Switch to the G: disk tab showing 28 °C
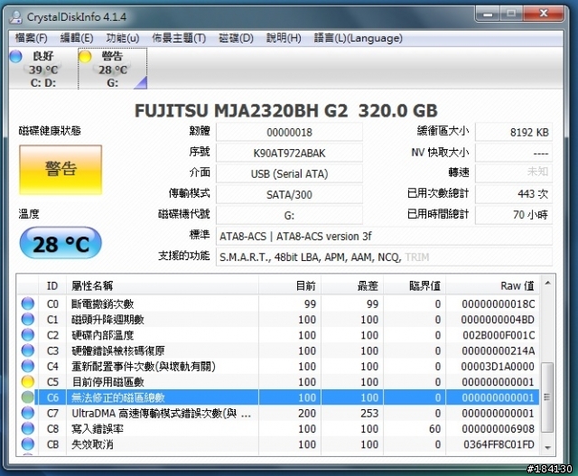Viewport: 578px width, 476px height. click(x=110, y=70)
